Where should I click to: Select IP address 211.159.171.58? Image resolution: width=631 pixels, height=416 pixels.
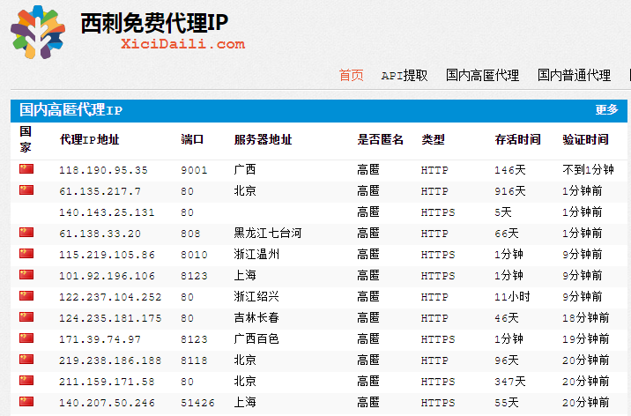(x=107, y=382)
